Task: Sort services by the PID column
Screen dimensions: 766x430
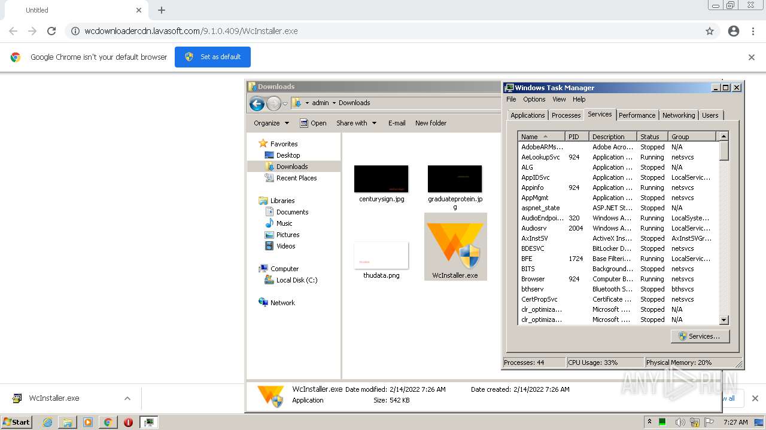Action: (x=577, y=137)
